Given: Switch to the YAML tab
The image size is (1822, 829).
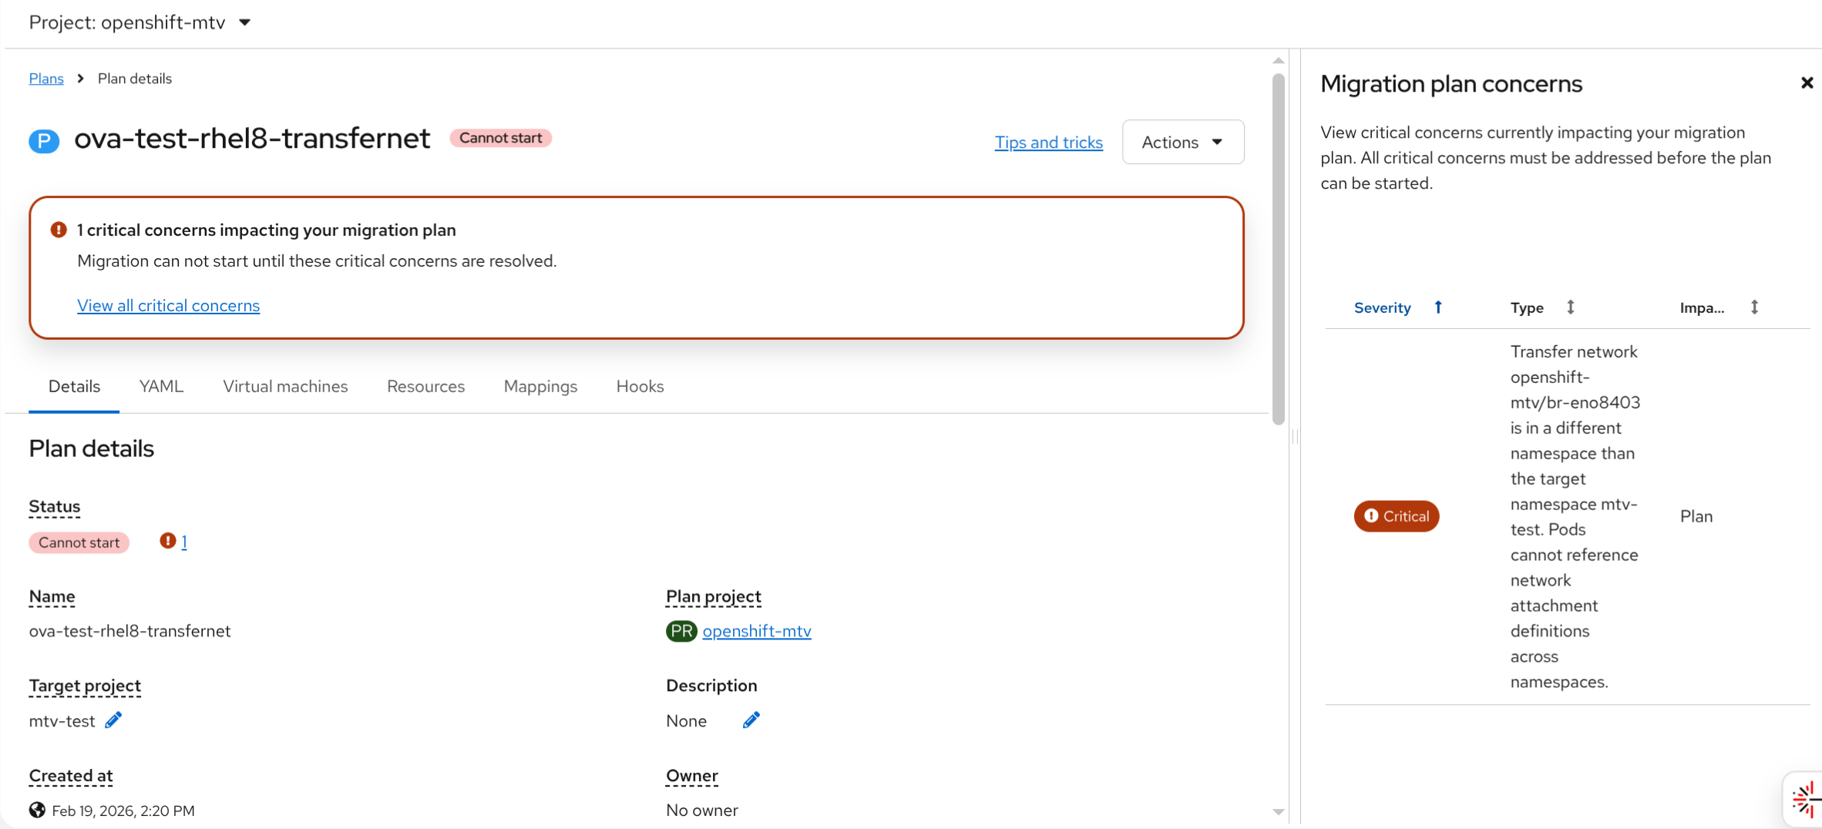Looking at the screenshot, I should (x=161, y=386).
